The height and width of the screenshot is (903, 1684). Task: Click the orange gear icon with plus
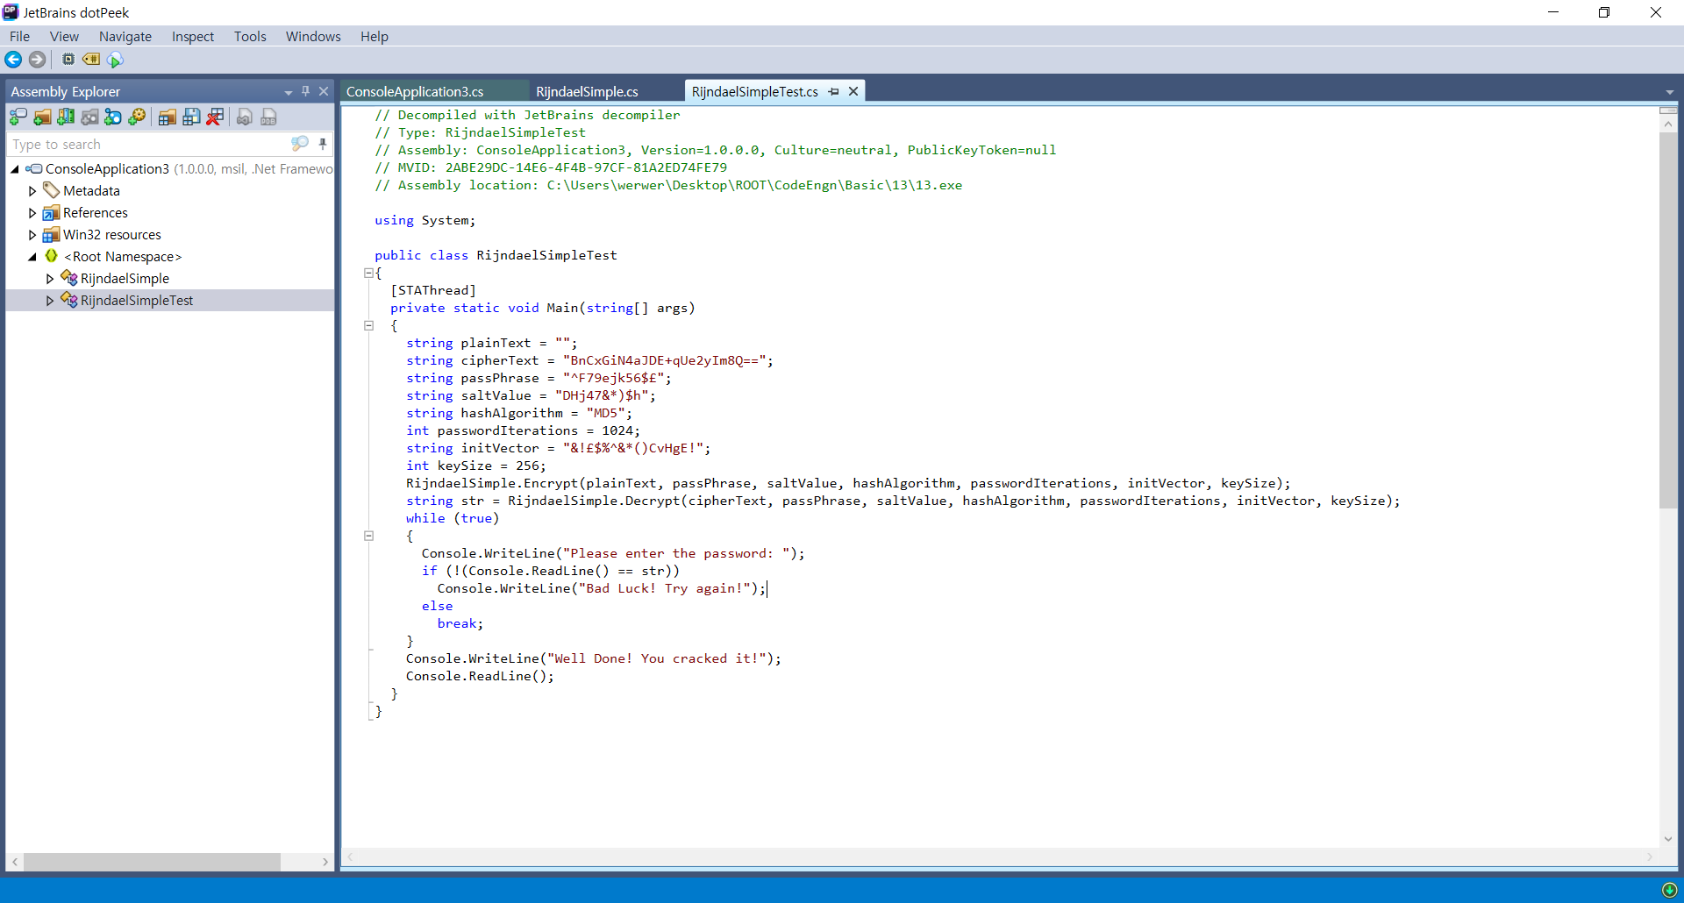[137, 117]
